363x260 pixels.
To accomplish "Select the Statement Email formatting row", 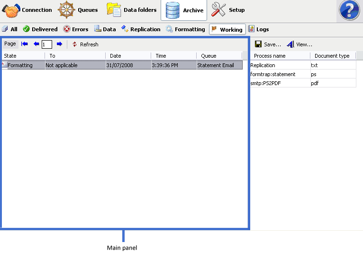I will (x=121, y=65).
